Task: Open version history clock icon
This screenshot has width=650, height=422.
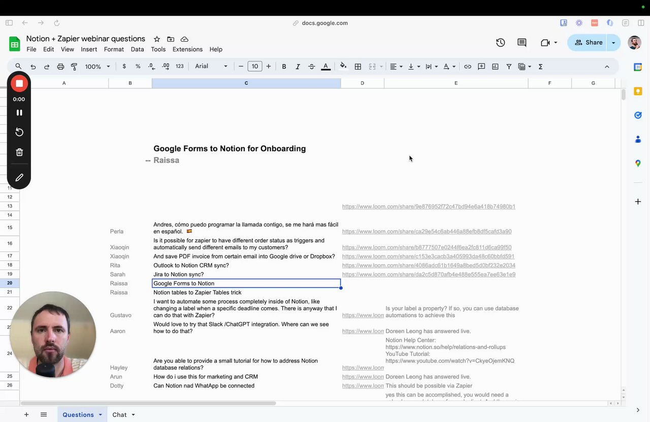Action: [x=501, y=43]
